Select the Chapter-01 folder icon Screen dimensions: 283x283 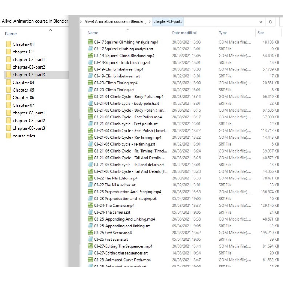click(x=8, y=44)
